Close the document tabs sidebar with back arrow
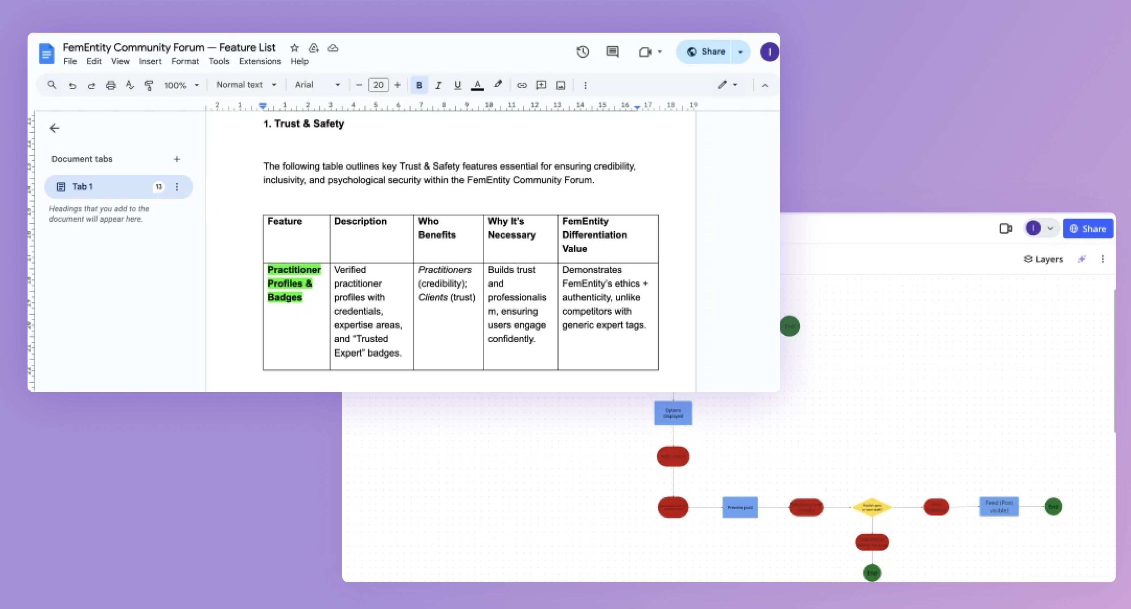This screenshot has width=1131, height=609. [x=54, y=128]
